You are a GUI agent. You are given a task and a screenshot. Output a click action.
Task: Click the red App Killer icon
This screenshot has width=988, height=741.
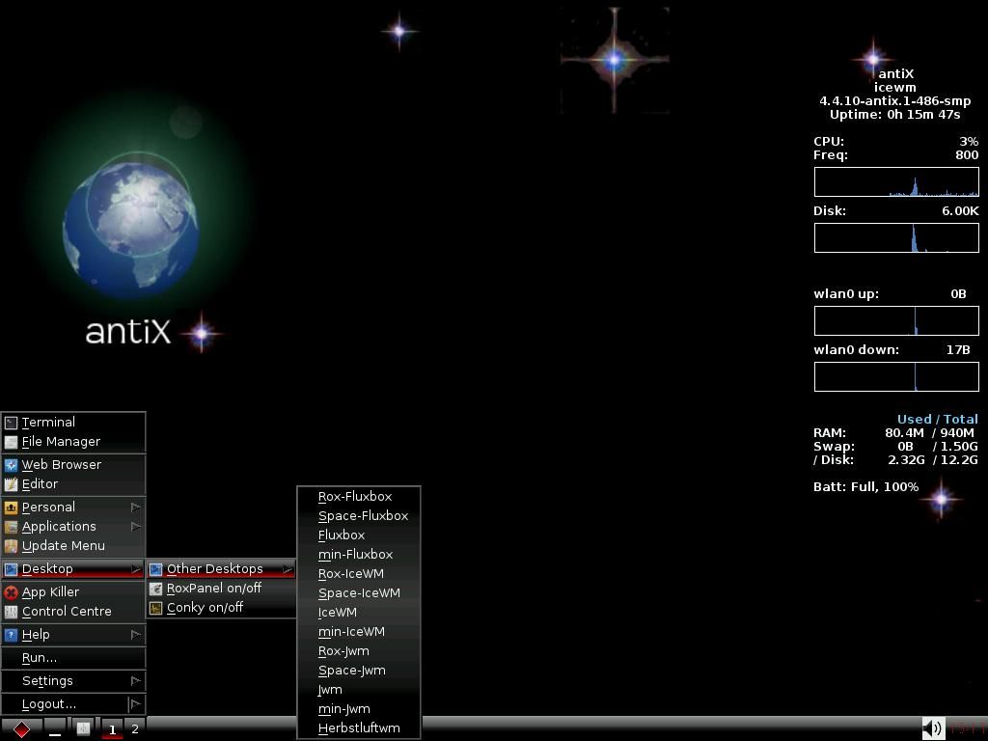(x=11, y=592)
